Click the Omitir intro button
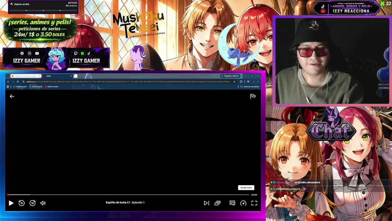The image size is (392, 221). click(246, 188)
